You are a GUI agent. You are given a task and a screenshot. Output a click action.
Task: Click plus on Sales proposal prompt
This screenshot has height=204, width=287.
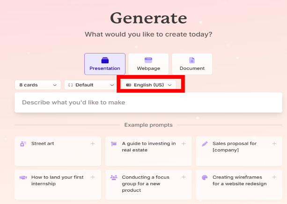pos(274,144)
